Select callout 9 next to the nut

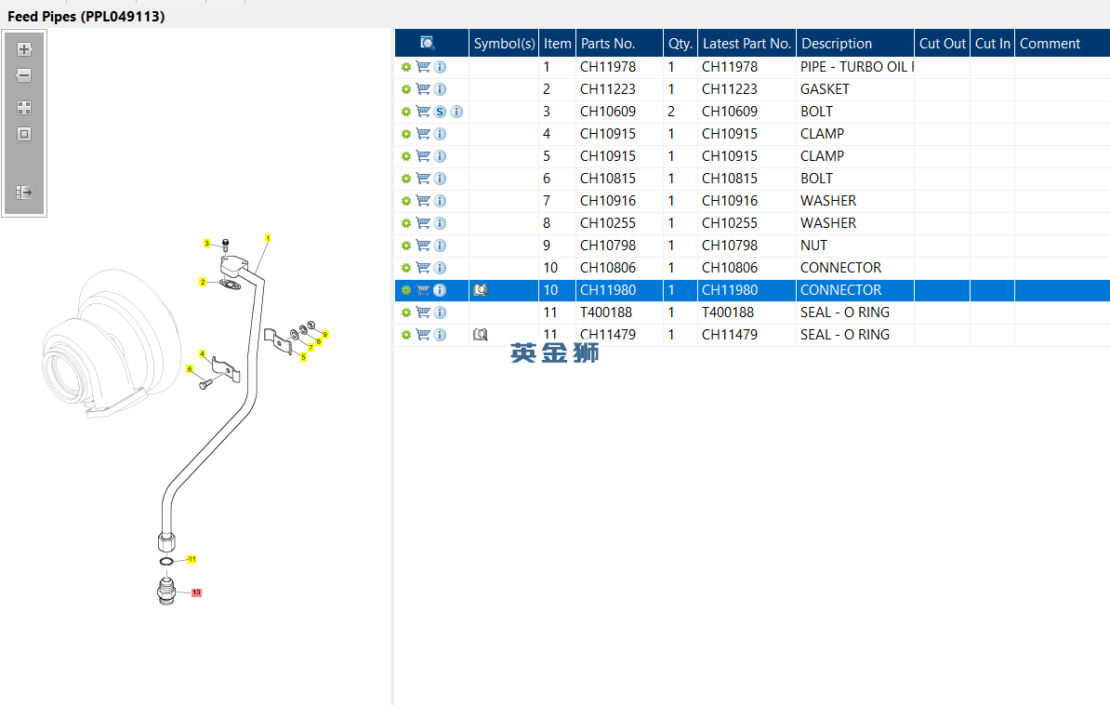tap(325, 334)
